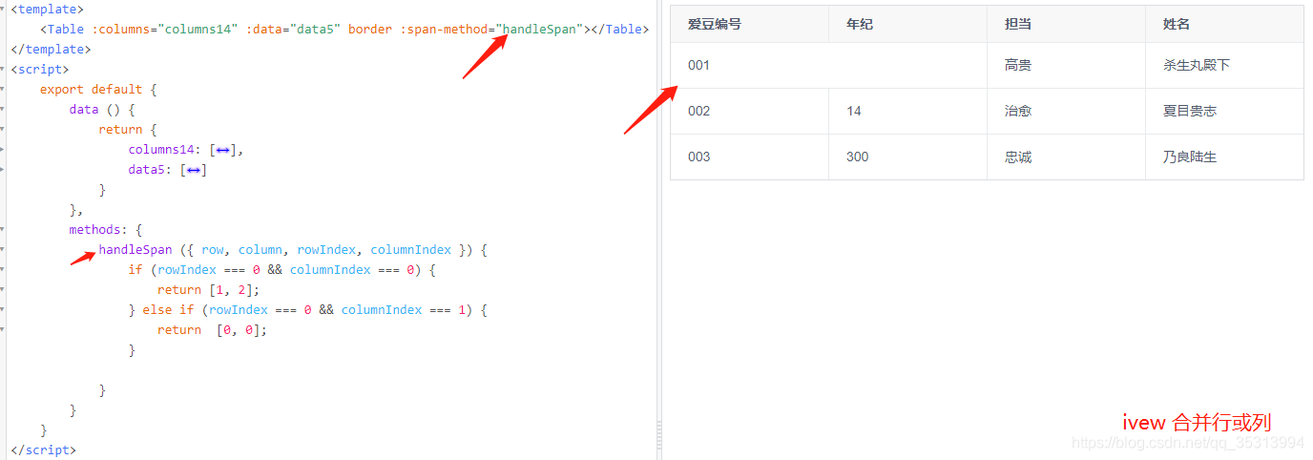
Task: Click the 姓名 column header
Action: (x=1224, y=24)
